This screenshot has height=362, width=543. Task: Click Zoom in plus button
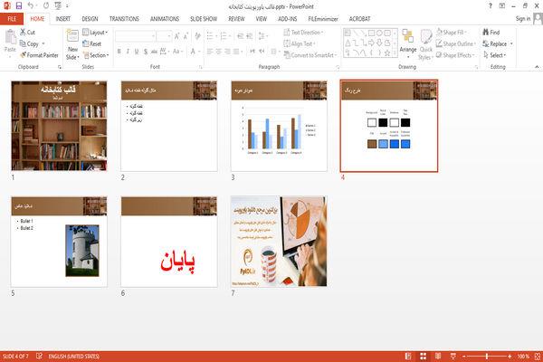[510, 356]
